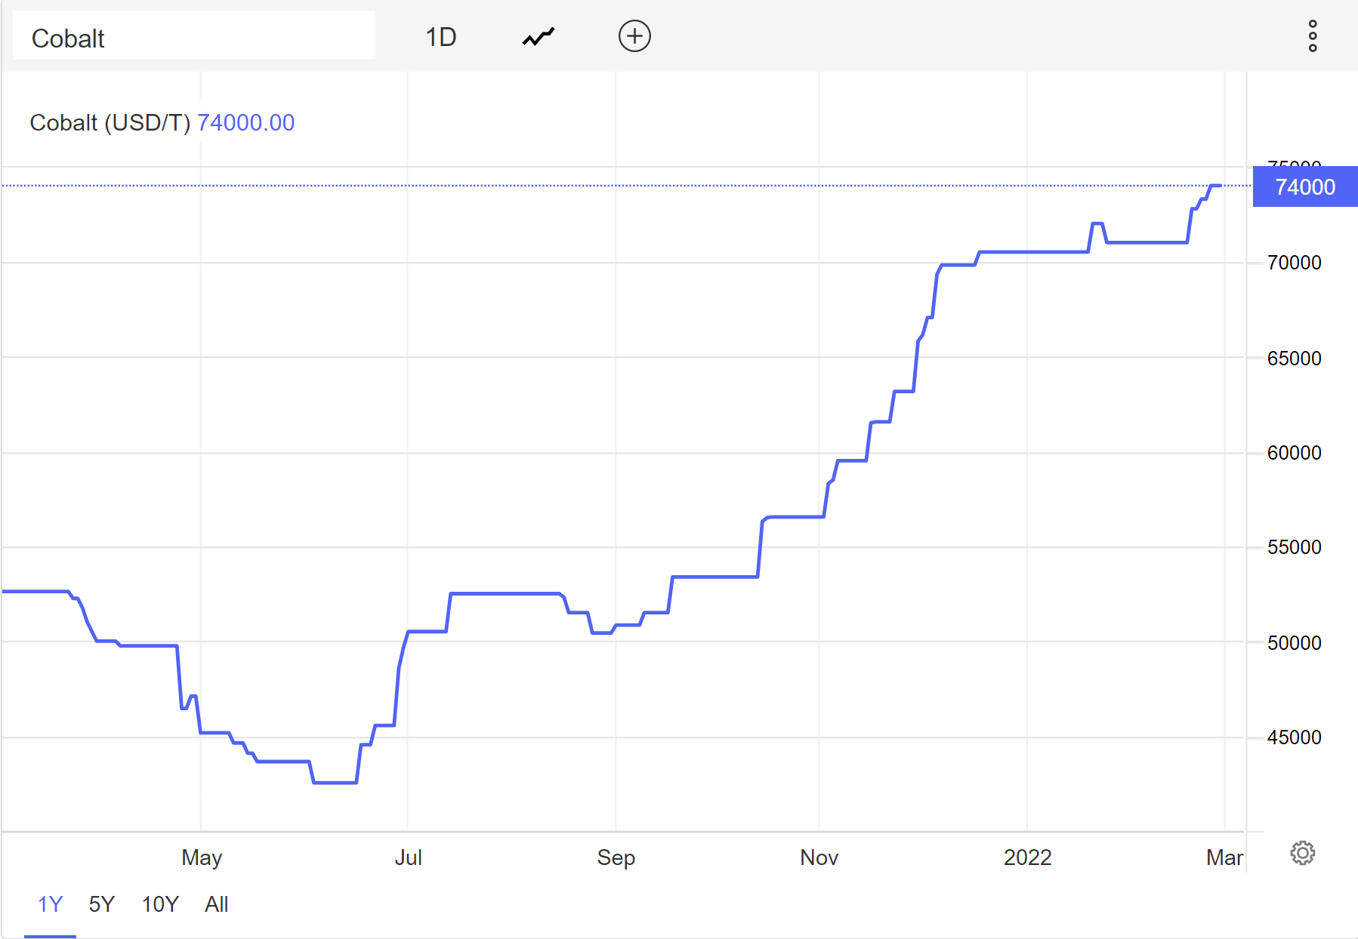Viewport: 1358px width, 939px height.
Task: Click the Mar x-axis label
Action: tap(1224, 857)
